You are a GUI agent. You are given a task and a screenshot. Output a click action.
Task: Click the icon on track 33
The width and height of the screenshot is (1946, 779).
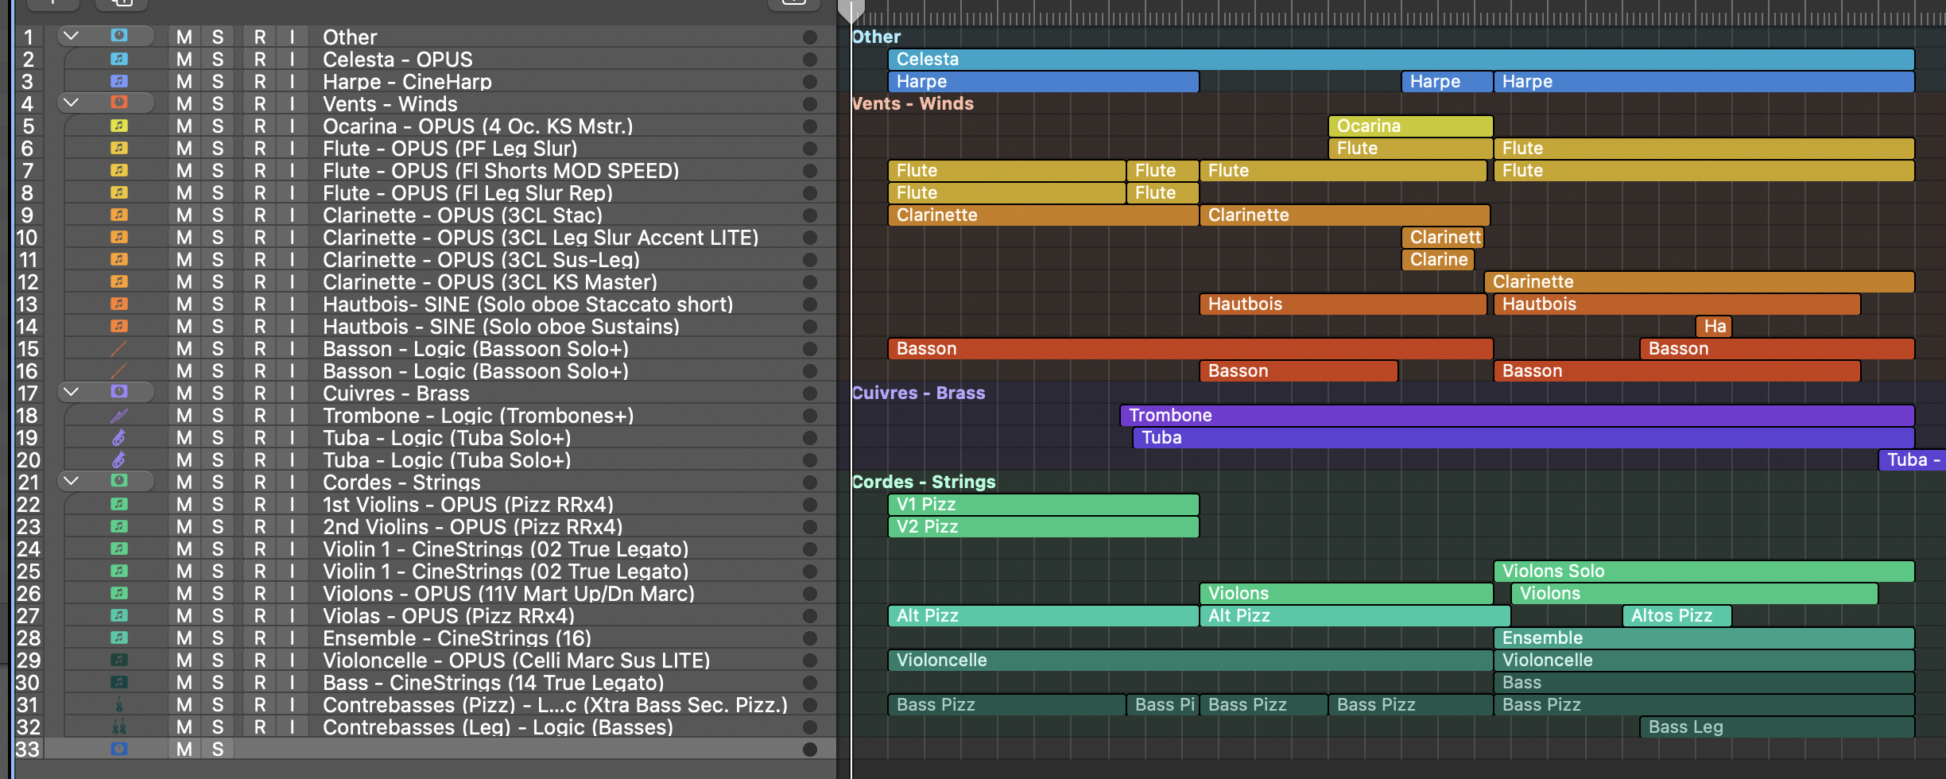[x=118, y=749]
